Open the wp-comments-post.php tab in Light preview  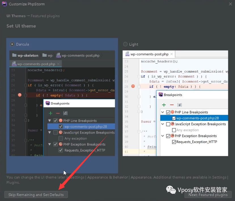pos(149,54)
